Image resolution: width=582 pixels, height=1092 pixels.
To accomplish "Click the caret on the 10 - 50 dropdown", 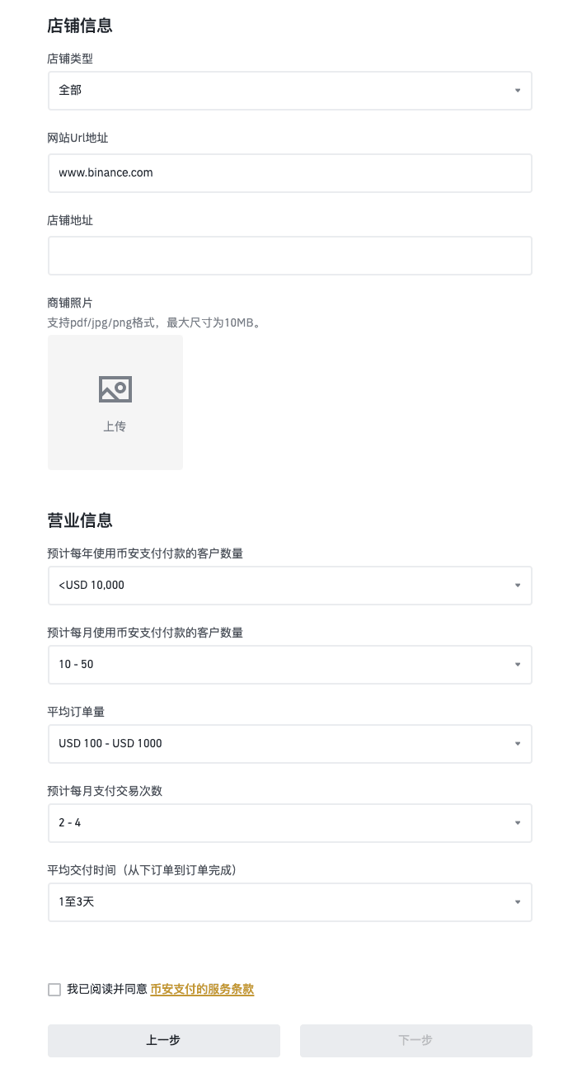I will point(518,665).
